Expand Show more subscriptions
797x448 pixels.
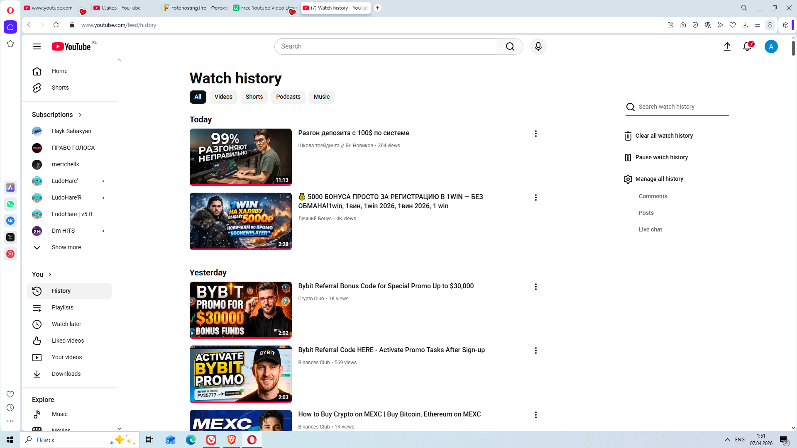click(x=66, y=247)
